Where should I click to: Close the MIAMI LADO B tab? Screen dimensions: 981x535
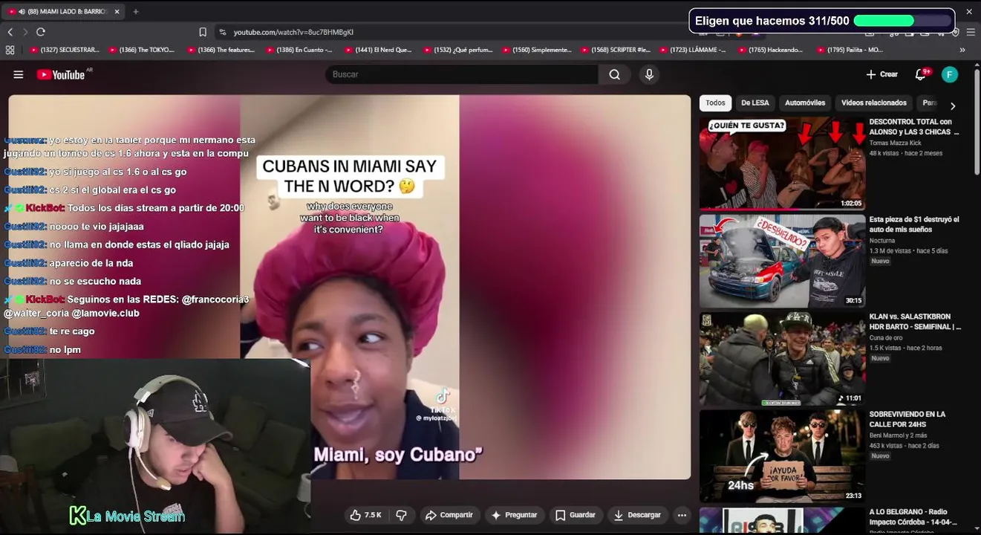pyautogui.click(x=117, y=12)
